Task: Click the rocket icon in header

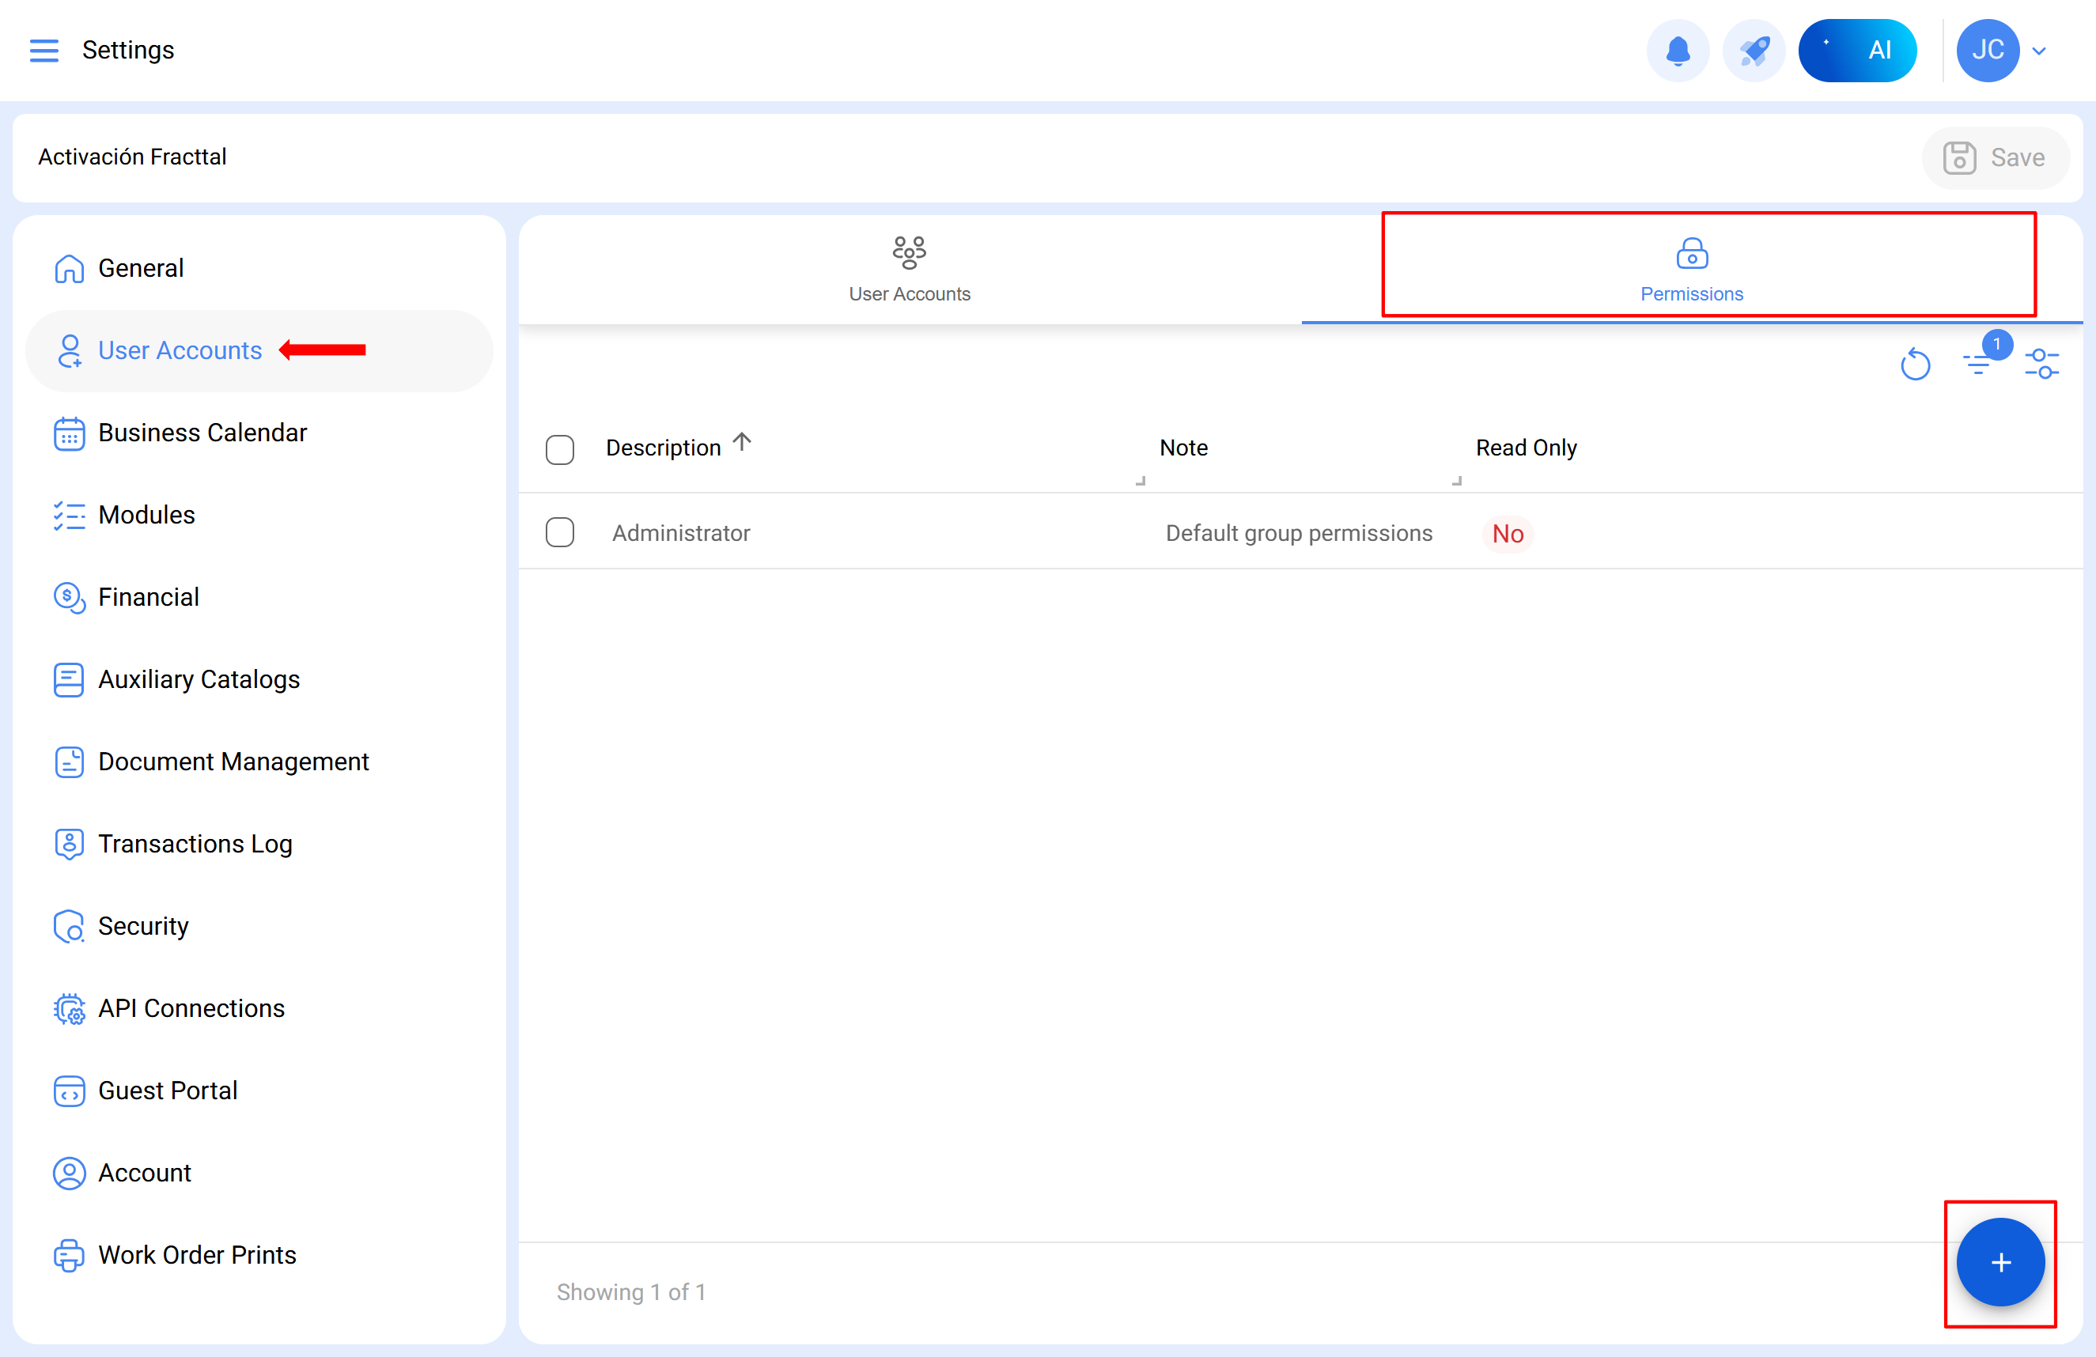Action: 1753,50
